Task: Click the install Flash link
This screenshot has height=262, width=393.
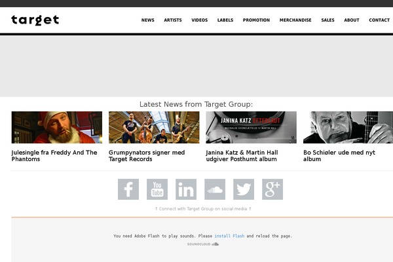Action: pos(229,236)
